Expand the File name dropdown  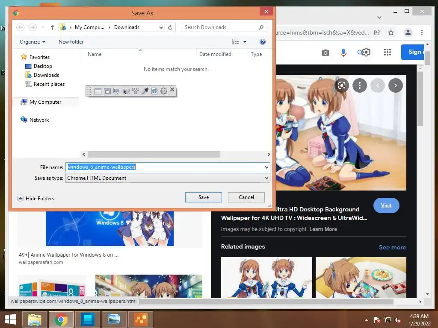click(x=266, y=167)
